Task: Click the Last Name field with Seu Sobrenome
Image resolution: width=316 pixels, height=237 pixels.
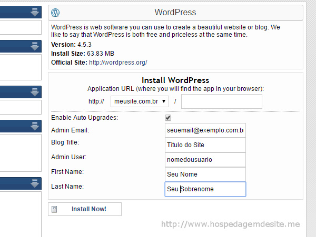Action: (x=205, y=189)
